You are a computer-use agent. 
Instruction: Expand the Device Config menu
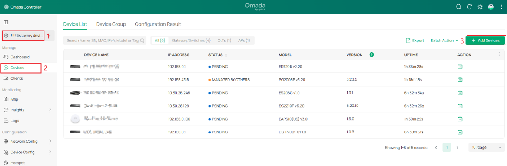pos(28,152)
